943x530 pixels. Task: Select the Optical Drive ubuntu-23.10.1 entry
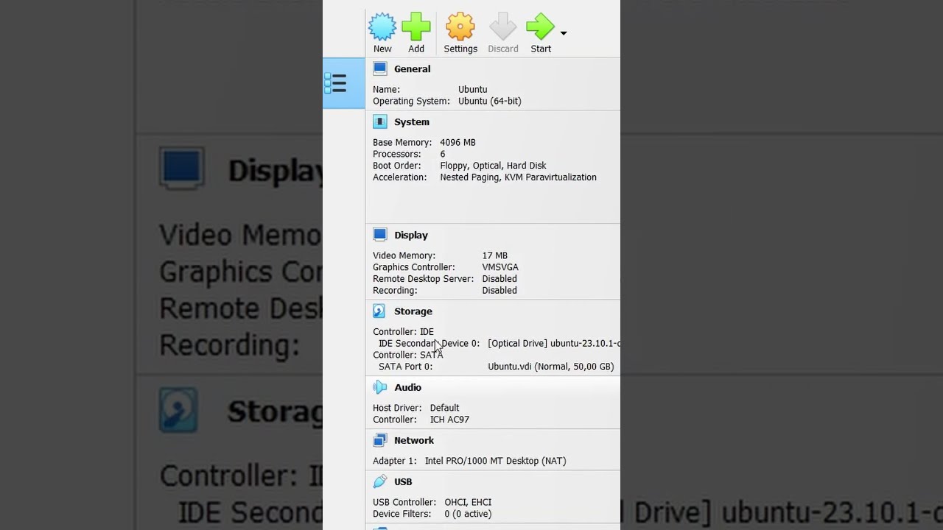pos(554,343)
